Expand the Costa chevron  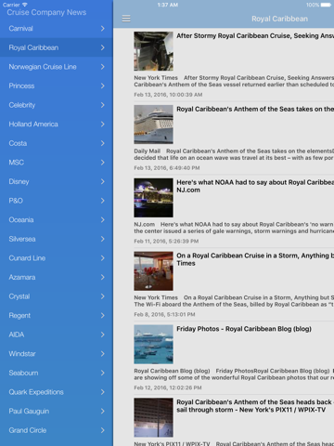[x=103, y=143]
